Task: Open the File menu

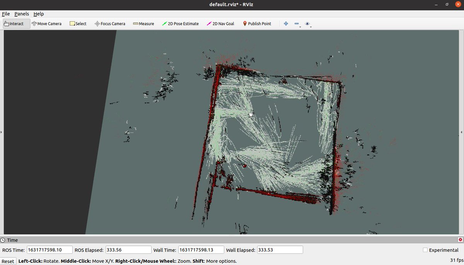Action: (x=6, y=14)
